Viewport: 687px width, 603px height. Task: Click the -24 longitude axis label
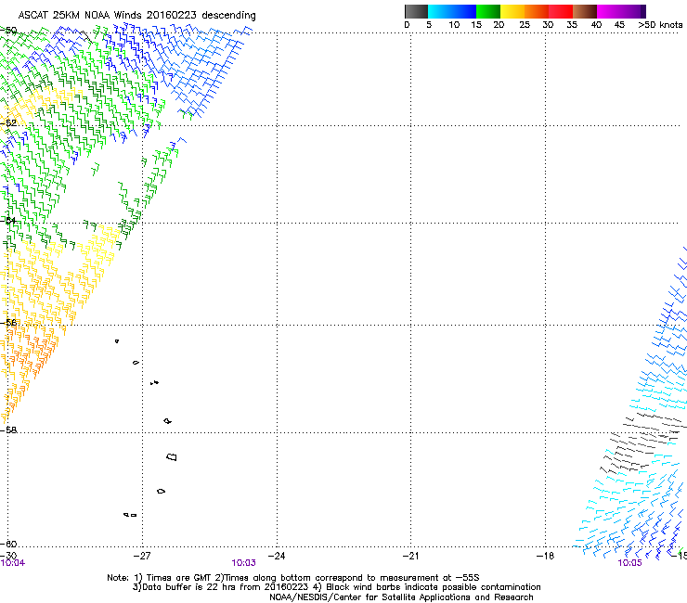click(277, 556)
